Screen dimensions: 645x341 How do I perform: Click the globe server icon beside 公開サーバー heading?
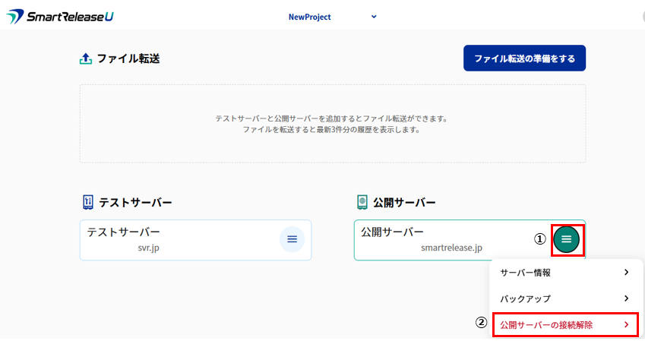(362, 202)
